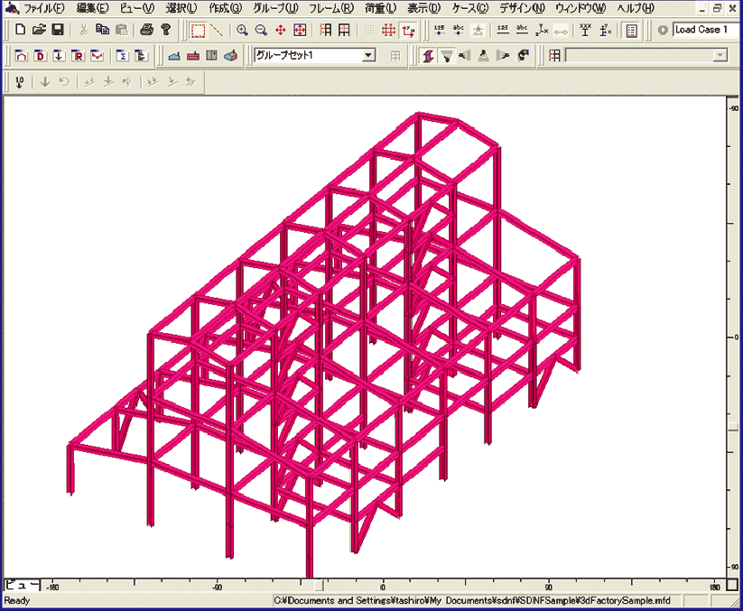Toggle member name labels (abc with line)
743x611 pixels.
[x=522, y=31]
